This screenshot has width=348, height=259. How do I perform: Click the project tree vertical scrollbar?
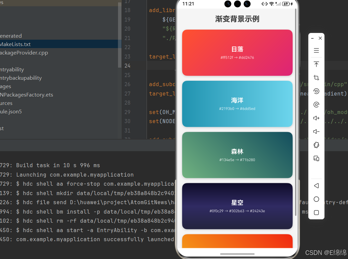120,35
